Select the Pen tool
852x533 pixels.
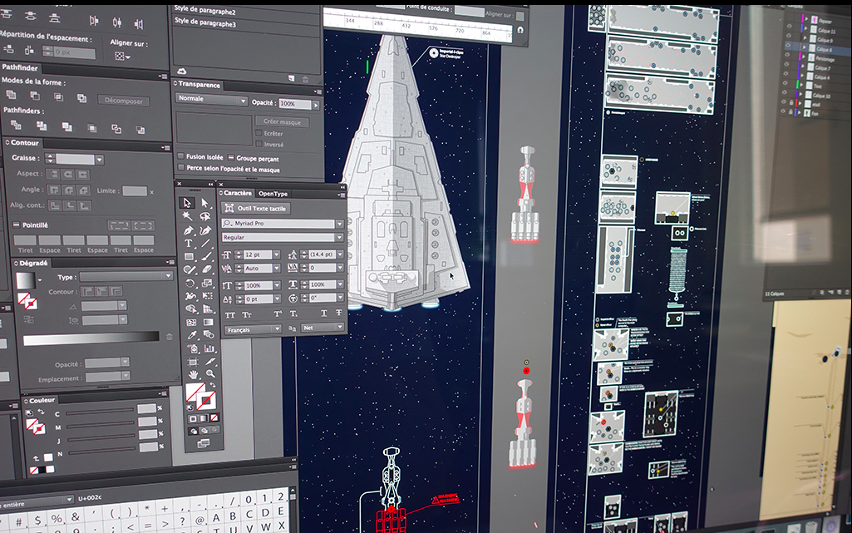tap(188, 230)
